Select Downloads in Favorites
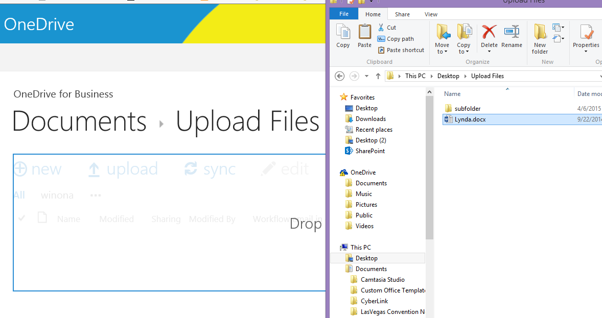This screenshot has height=318, width=602. 371,119
